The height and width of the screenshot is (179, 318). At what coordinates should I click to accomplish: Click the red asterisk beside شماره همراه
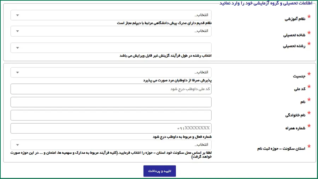[309, 126]
